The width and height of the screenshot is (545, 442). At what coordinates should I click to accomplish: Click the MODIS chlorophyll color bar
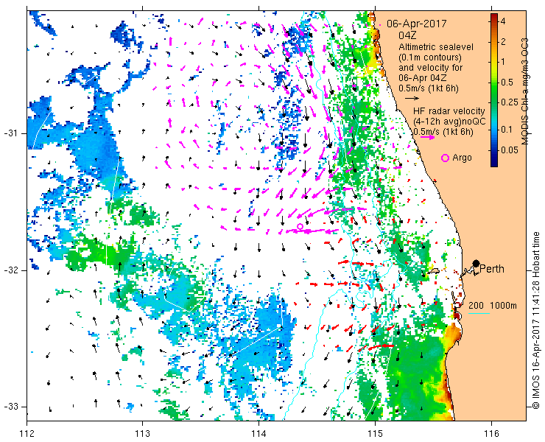pyautogui.click(x=494, y=91)
